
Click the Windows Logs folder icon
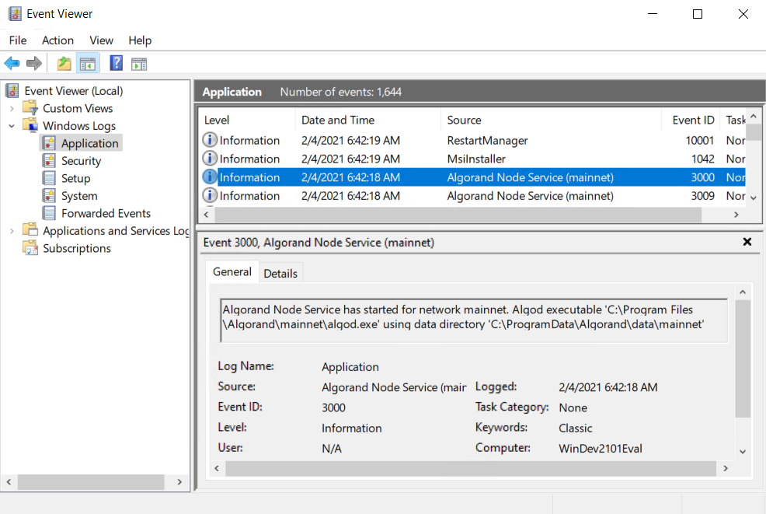[30, 126]
